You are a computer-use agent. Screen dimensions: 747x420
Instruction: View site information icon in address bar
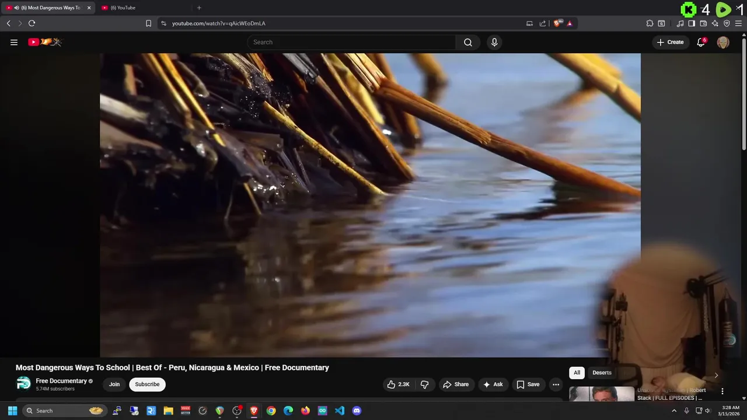coord(163,23)
